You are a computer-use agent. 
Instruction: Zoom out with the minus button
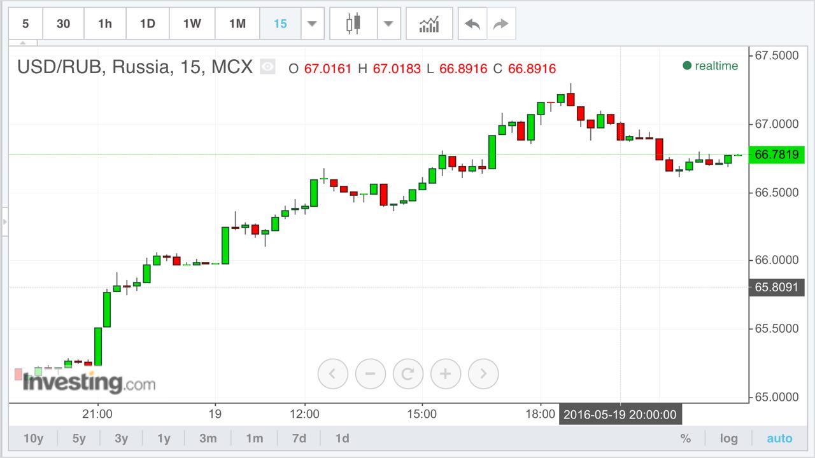[x=371, y=373]
